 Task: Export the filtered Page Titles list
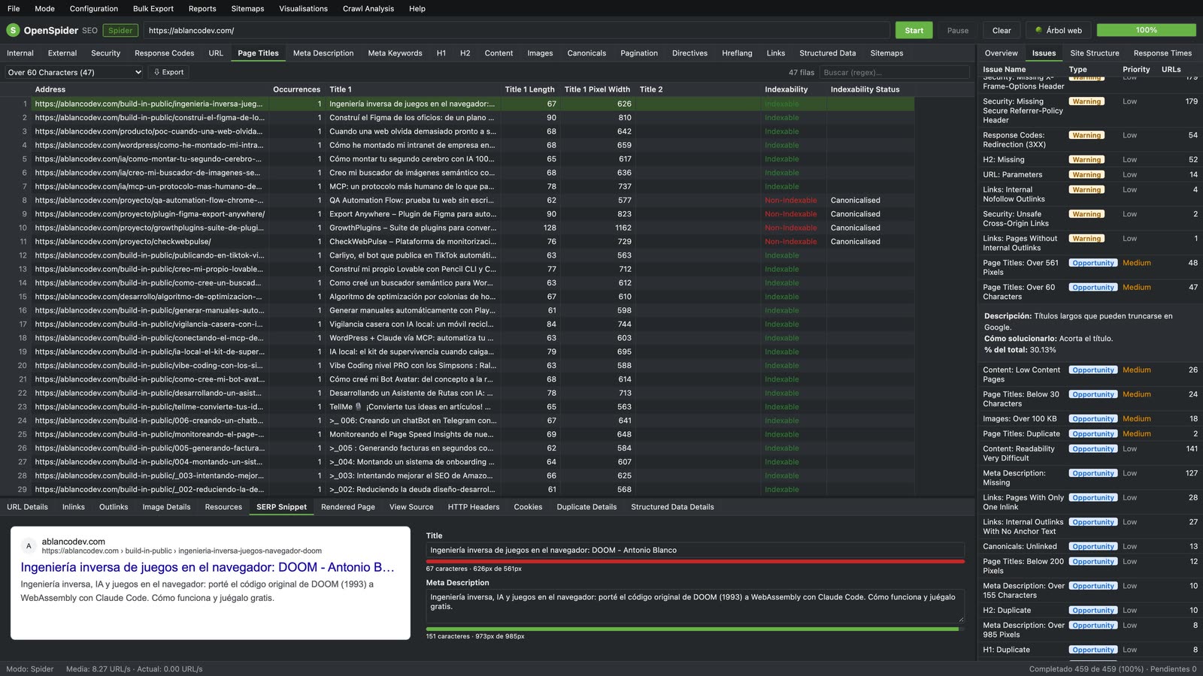tap(168, 72)
